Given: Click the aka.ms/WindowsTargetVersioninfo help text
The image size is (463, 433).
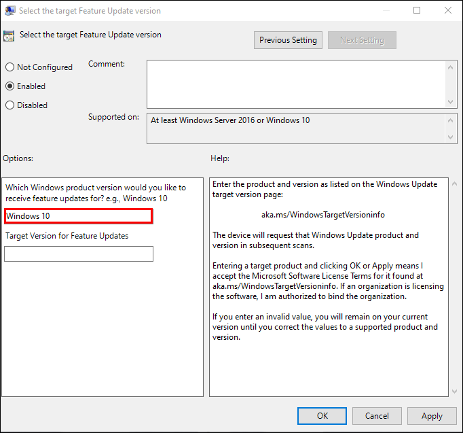Looking at the screenshot, I should pos(323,215).
